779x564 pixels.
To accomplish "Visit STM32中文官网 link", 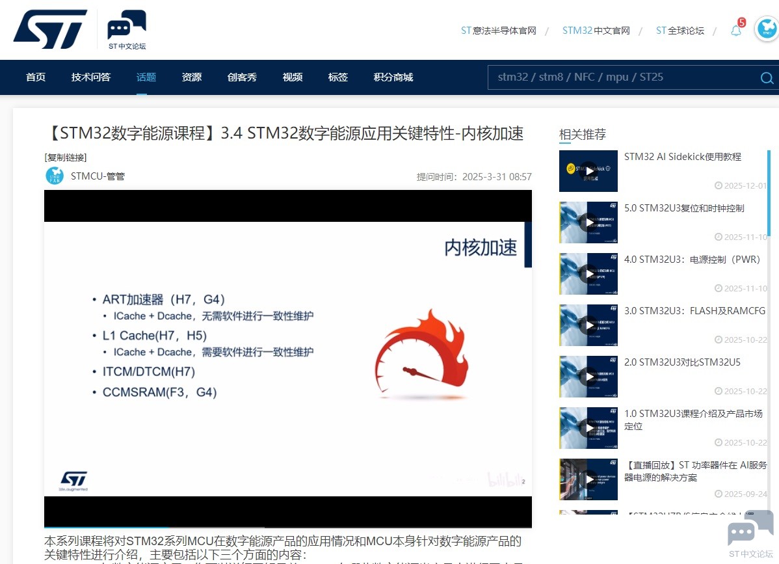I will [596, 31].
